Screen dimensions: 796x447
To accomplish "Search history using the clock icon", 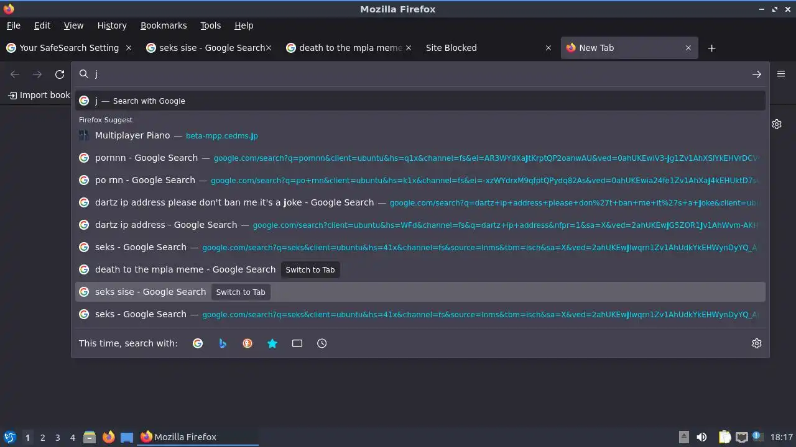I will (x=322, y=343).
